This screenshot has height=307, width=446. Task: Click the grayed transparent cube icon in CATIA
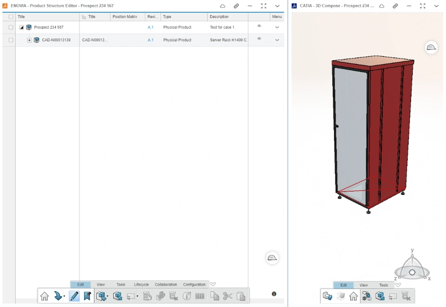point(341,296)
